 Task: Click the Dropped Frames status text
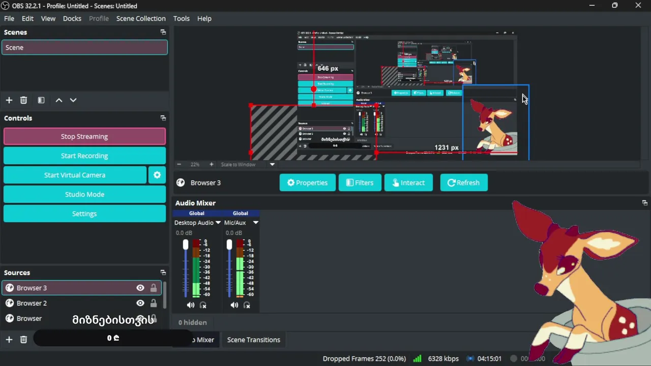coord(364,358)
